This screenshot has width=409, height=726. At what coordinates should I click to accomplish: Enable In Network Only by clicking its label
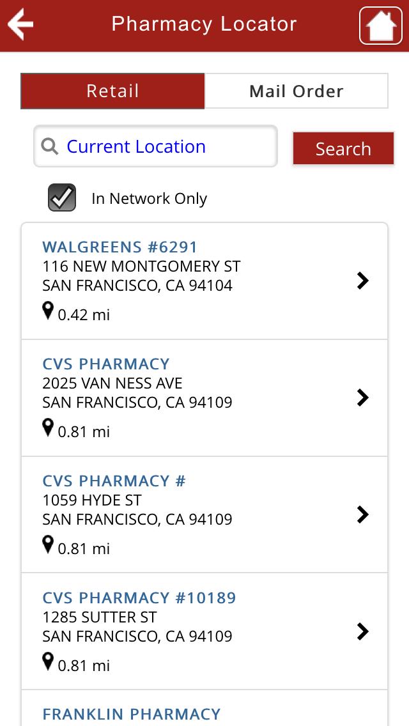pyautogui.click(x=150, y=199)
